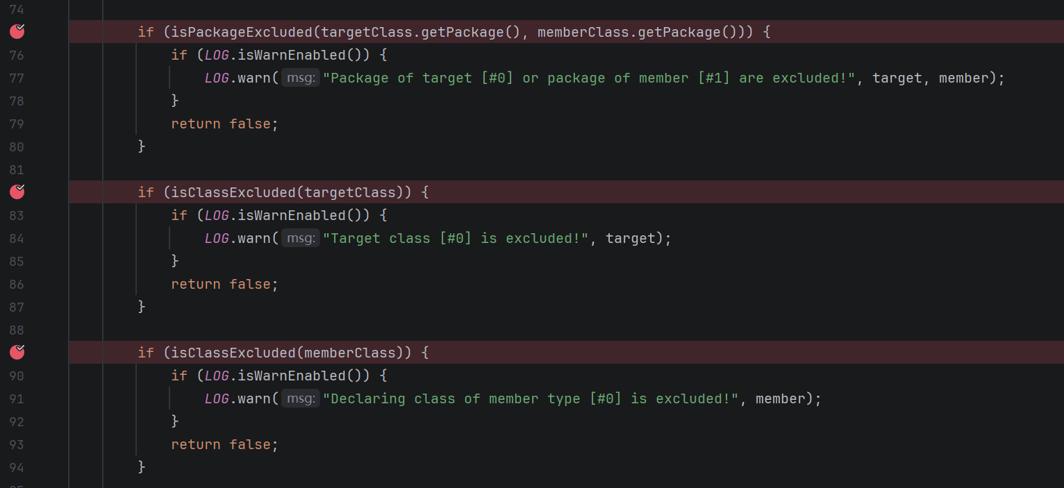The image size is (1064, 488).
Task: Click the msg: hint before "Package of target"
Action: pos(301,78)
